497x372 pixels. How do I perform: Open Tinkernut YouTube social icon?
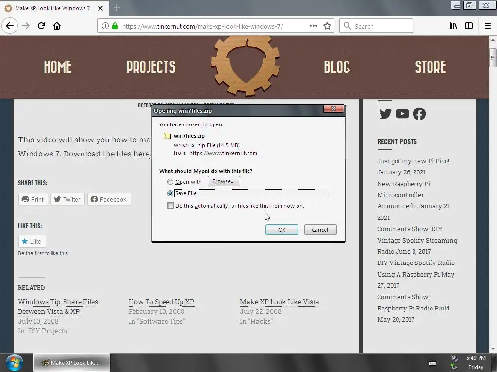pos(402,114)
